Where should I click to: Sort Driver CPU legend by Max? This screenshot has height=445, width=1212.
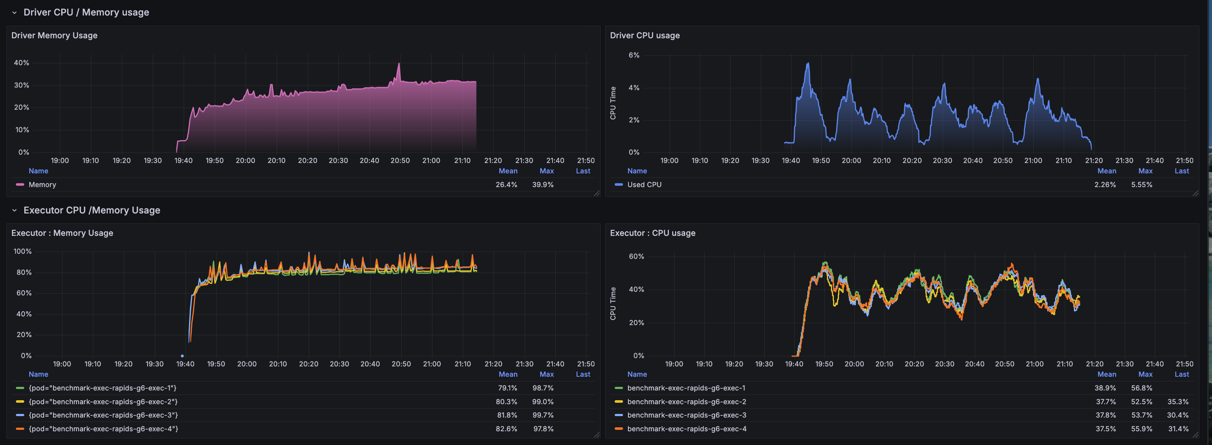(x=1145, y=171)
